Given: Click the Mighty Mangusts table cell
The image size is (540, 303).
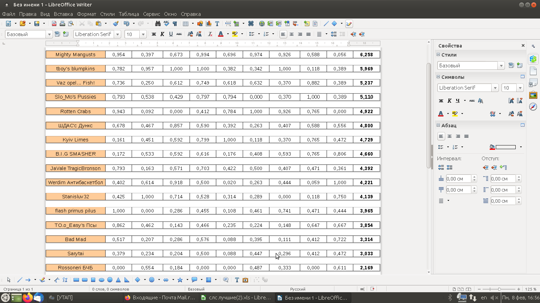Looking at the screenshot, I should [76, 55].
